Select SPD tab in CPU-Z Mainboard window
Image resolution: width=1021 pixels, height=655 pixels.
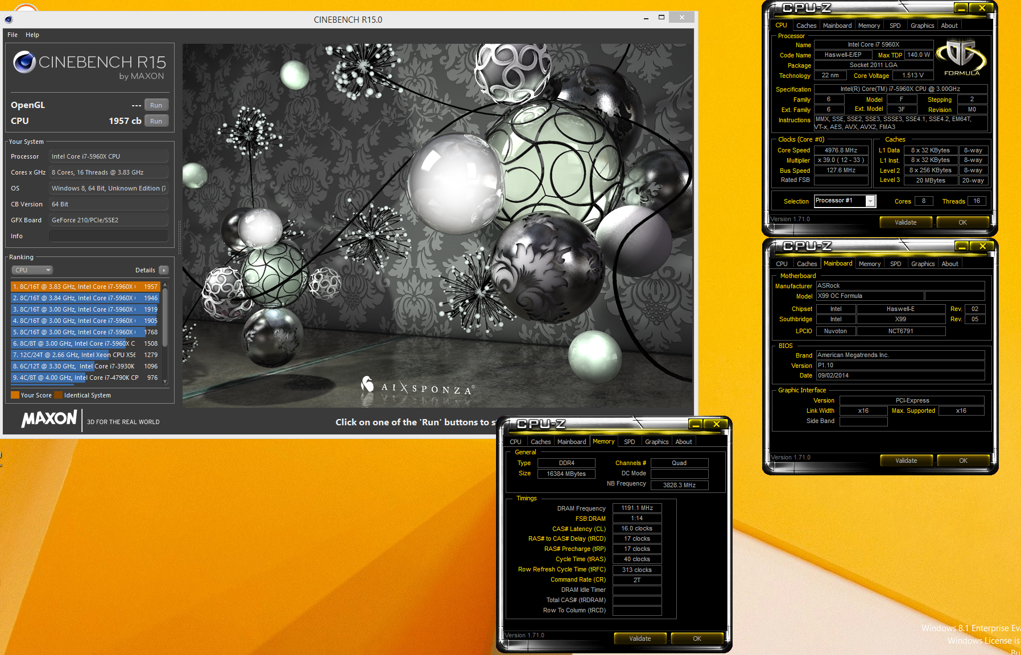click(x=895, y=264)
